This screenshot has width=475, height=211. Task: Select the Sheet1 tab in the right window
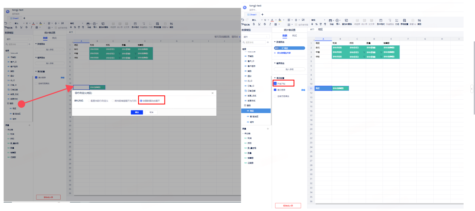click(252, 15)
